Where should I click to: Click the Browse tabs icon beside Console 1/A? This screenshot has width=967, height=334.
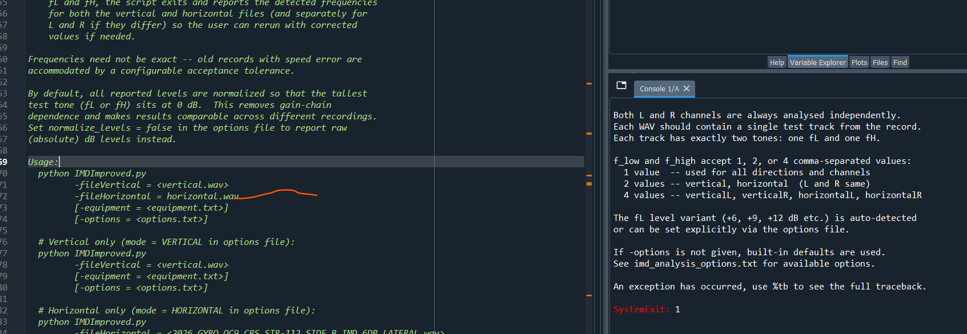tap(621, 86)
